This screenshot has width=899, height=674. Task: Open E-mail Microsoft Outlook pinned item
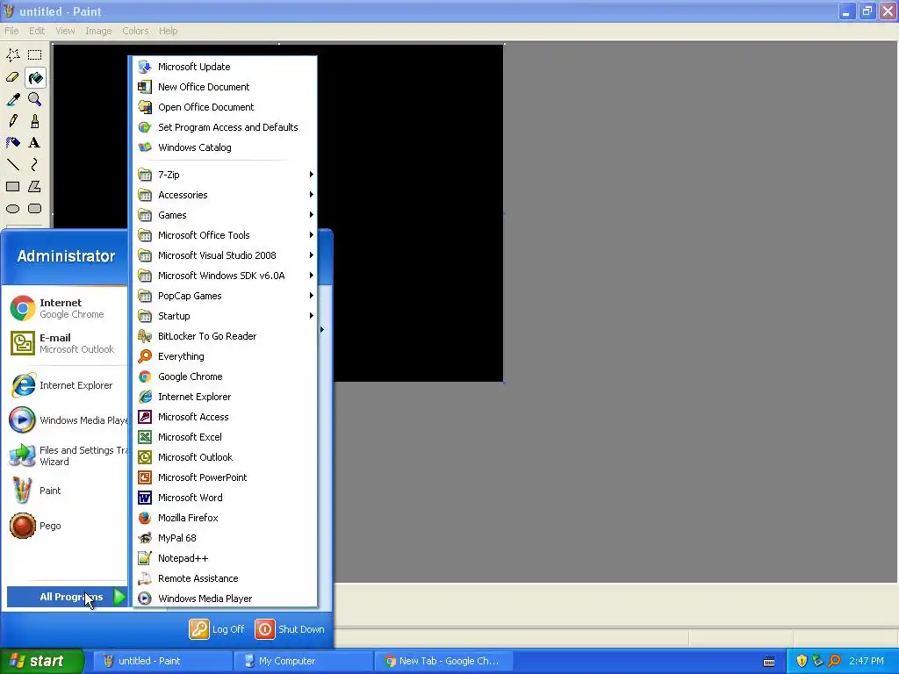pyautogui.click(x=65, y=343)
